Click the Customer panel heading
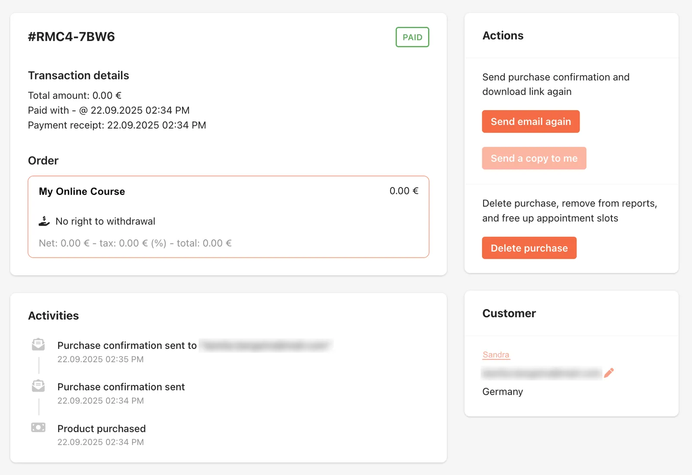Viewport: 692px width, 475px height. pos(509,313)
